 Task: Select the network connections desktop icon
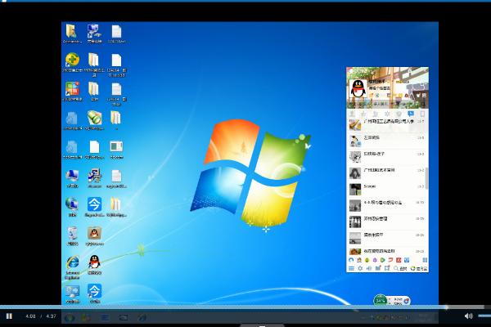coord(94,34)
